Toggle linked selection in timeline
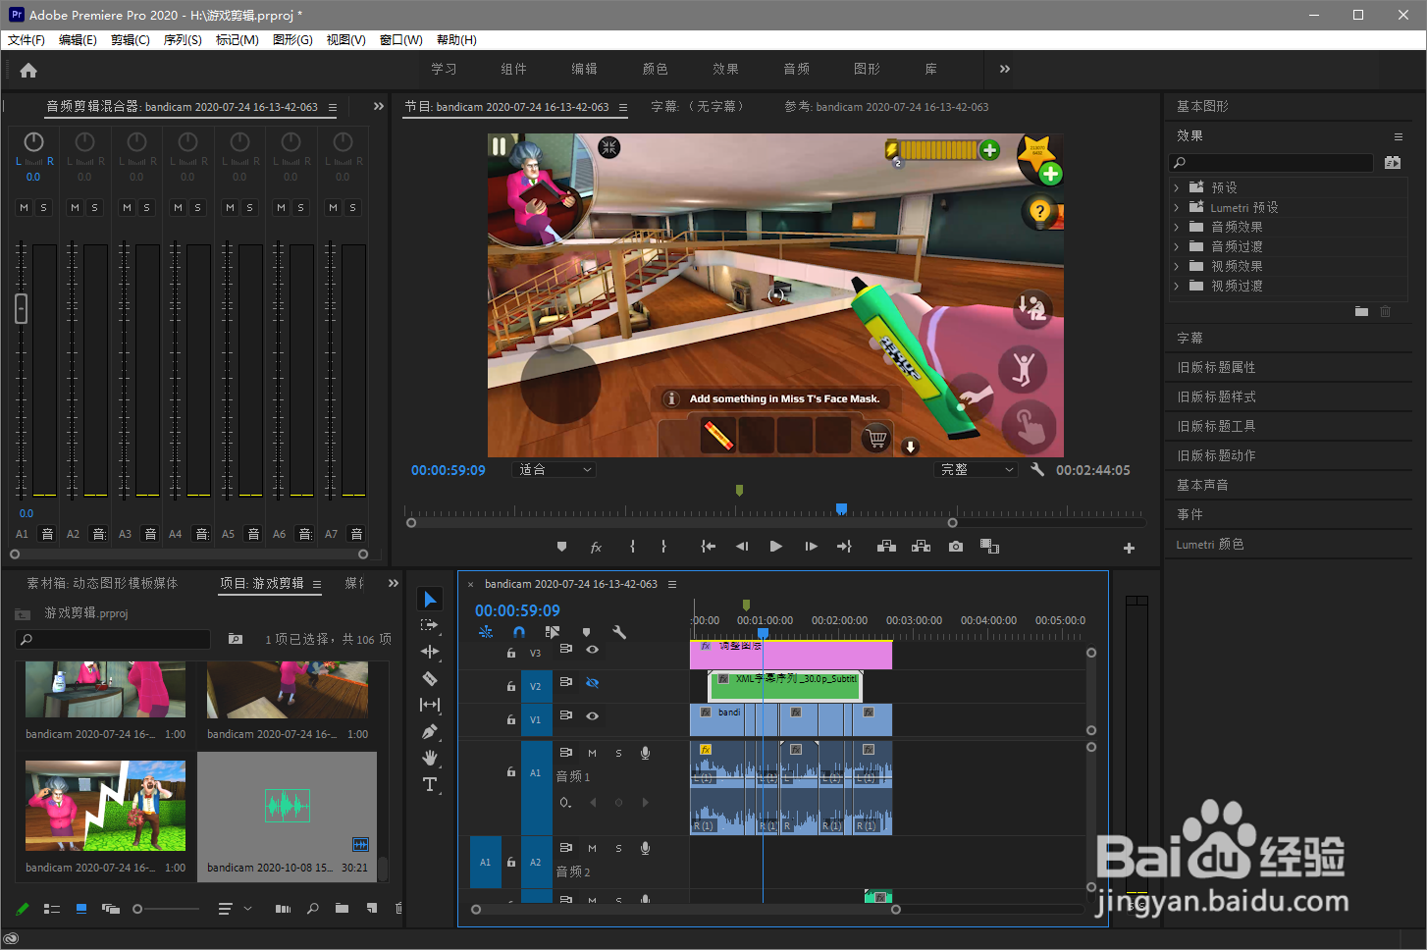 pos(553,632)
